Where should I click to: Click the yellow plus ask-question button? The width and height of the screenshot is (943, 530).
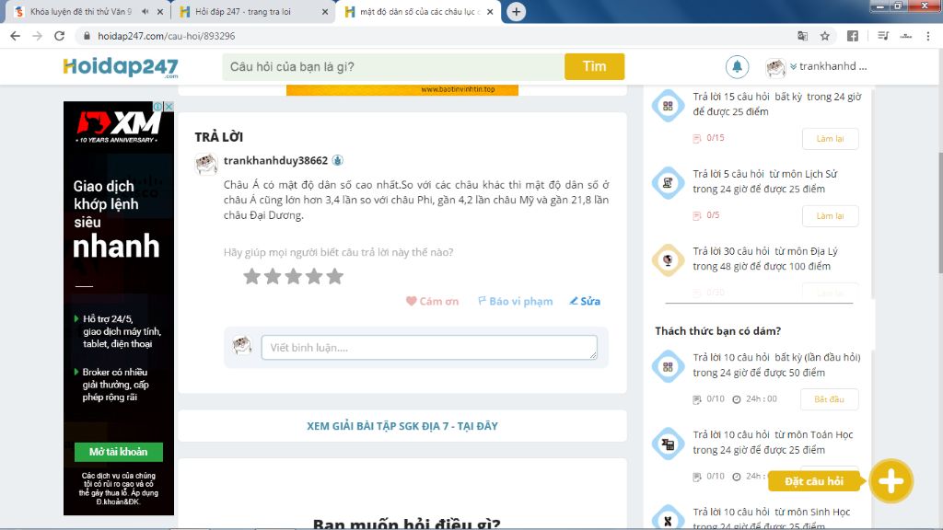click(891, 481)
